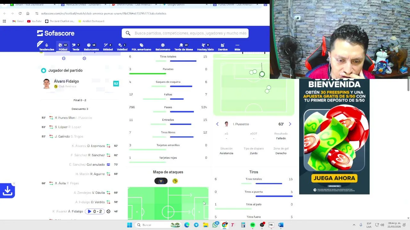Open File Explorer from taskbar
Image resolution: width=410 pixels, height=230 pixels.
(x=206, y=225)
